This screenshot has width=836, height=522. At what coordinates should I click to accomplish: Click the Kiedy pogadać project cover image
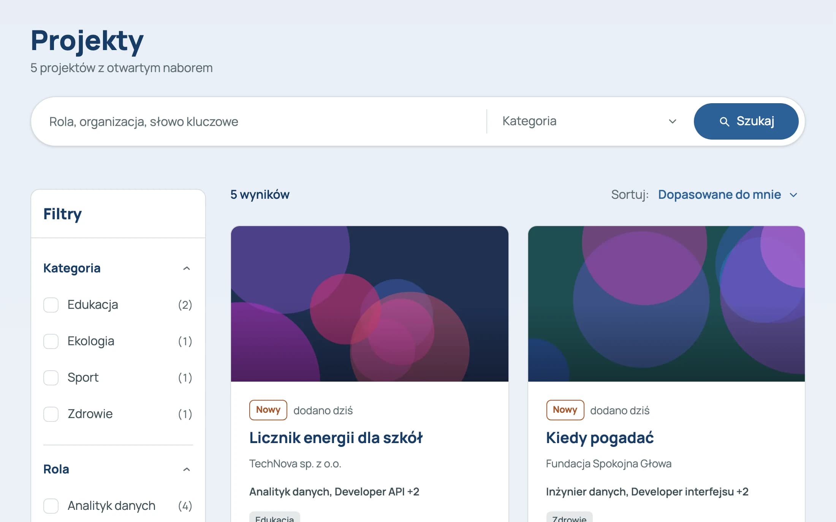point(666,304)
